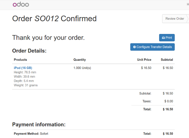Click the Weight: 31 grams description line

click(x=26, y=85)
